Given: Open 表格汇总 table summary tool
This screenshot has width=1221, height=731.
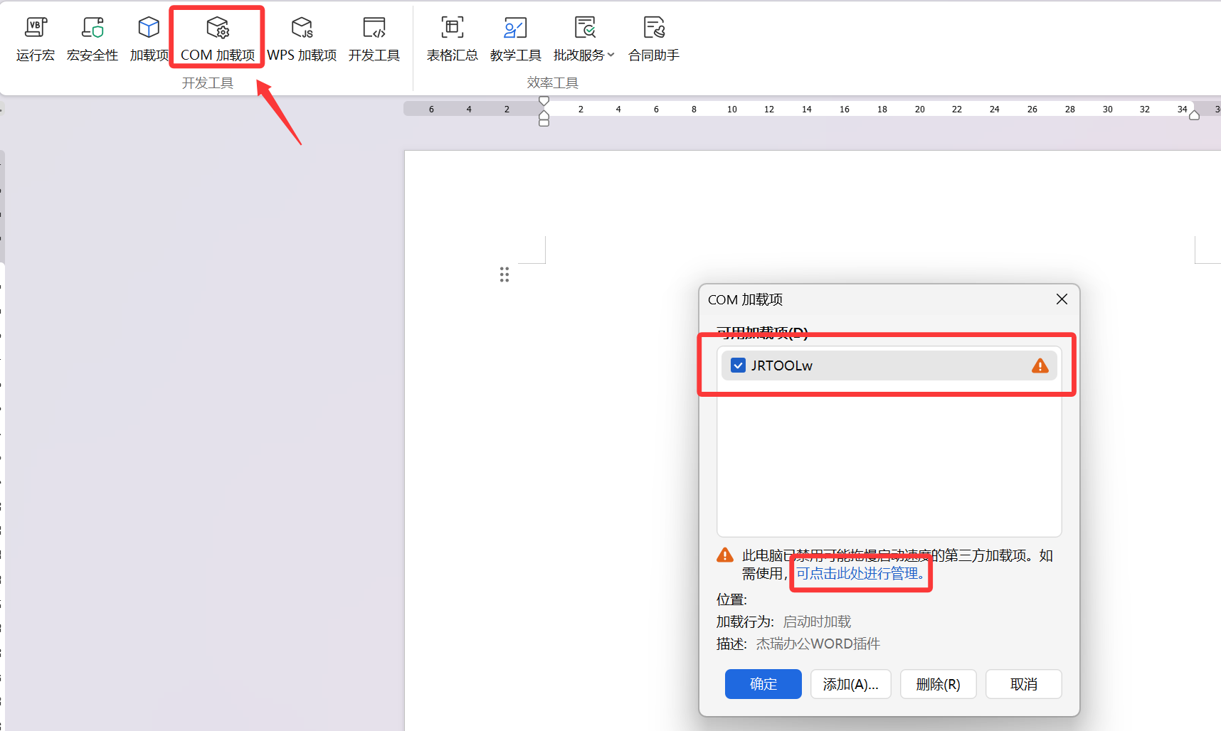Looking at the screenshot, I should pyautogui.click(x=453, y=40).
